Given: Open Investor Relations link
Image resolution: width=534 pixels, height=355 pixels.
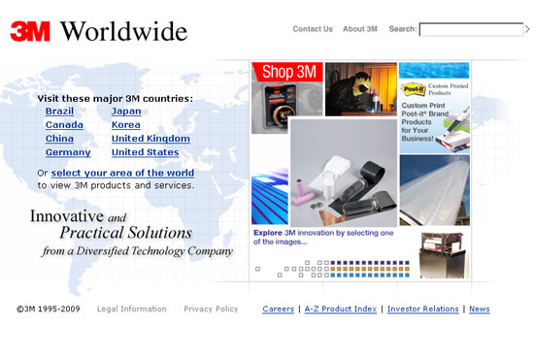Looking at the screenshot, I should tap(423, 309).
